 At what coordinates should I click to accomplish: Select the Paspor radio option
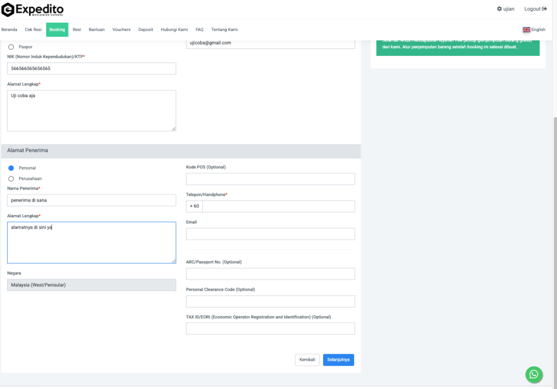coord(11,47)
